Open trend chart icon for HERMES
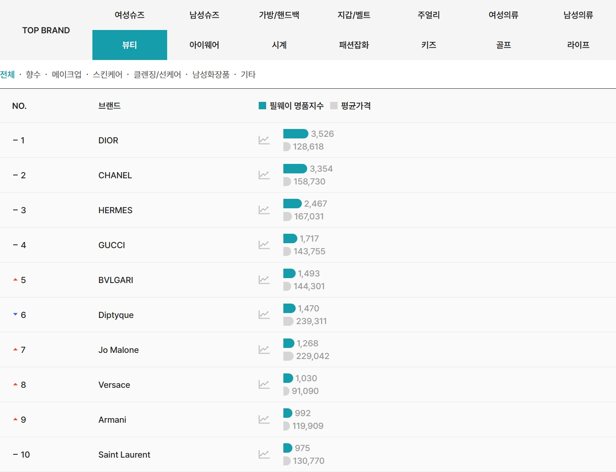The image size is (616, 472). point(264,210)
